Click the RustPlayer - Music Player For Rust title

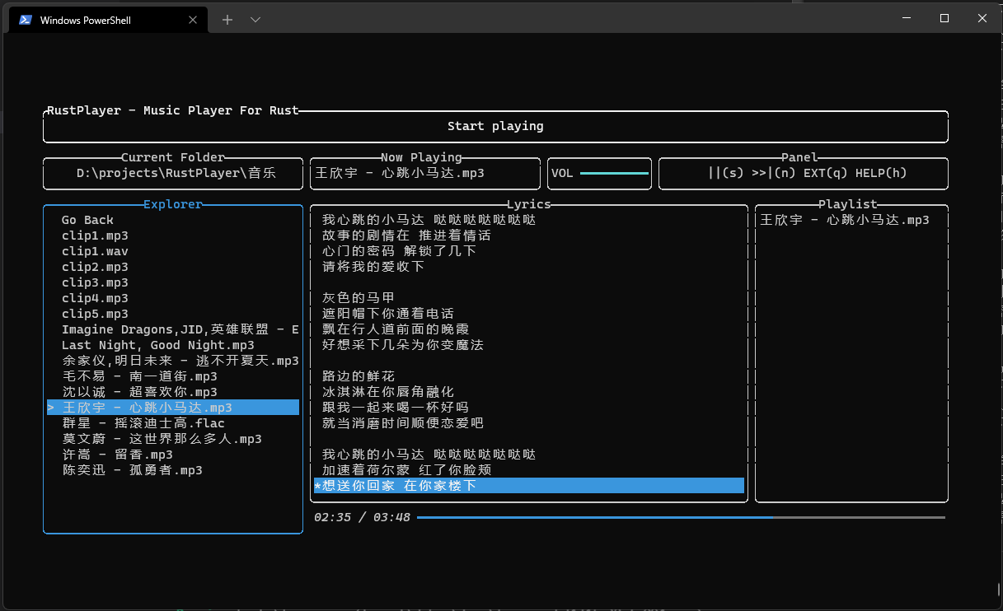pos(172,110)
